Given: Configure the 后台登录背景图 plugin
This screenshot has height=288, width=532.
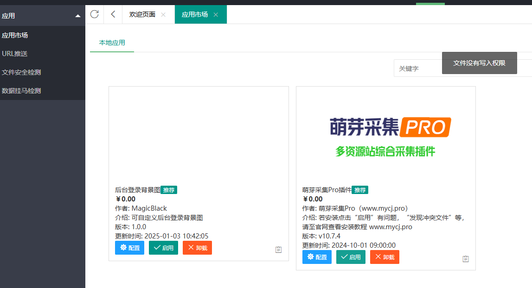Looking at the screenshot, I should click(129, 248).
